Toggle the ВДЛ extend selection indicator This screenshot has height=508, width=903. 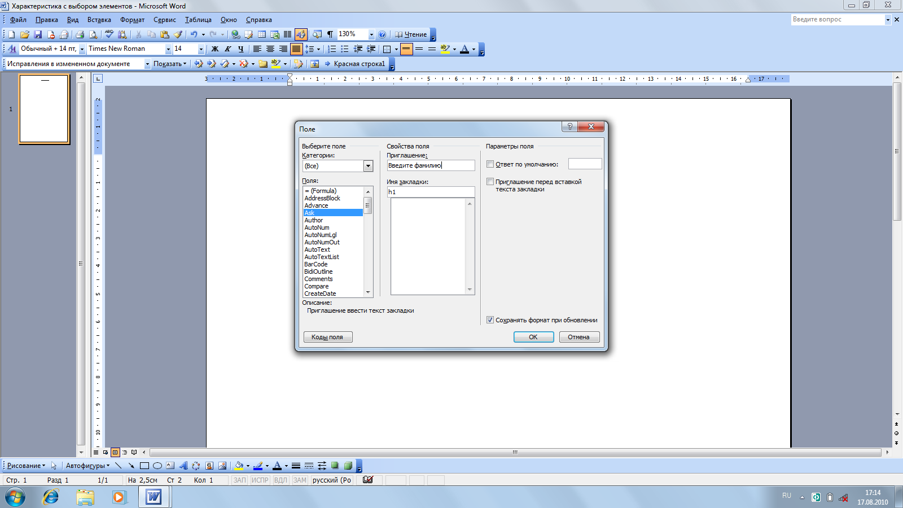(280, 480)
